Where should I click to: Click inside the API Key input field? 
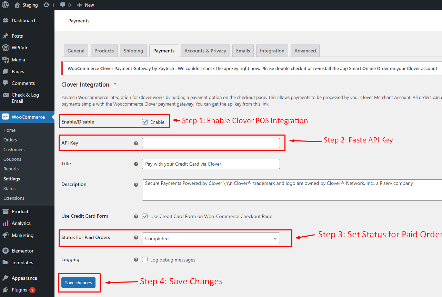pyautogui.click(x=211, y=143)
